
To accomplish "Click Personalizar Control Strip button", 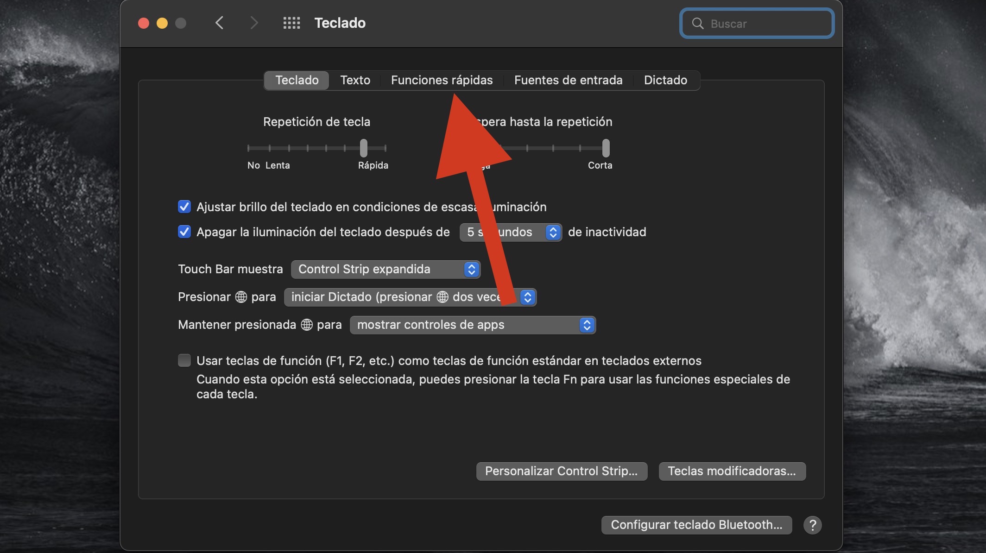I will pyautogui.click(x=561, y=471).
